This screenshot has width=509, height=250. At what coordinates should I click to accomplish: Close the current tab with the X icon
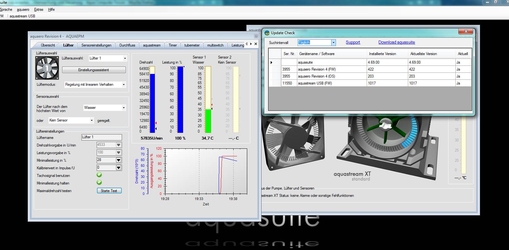tap(256, 44)
